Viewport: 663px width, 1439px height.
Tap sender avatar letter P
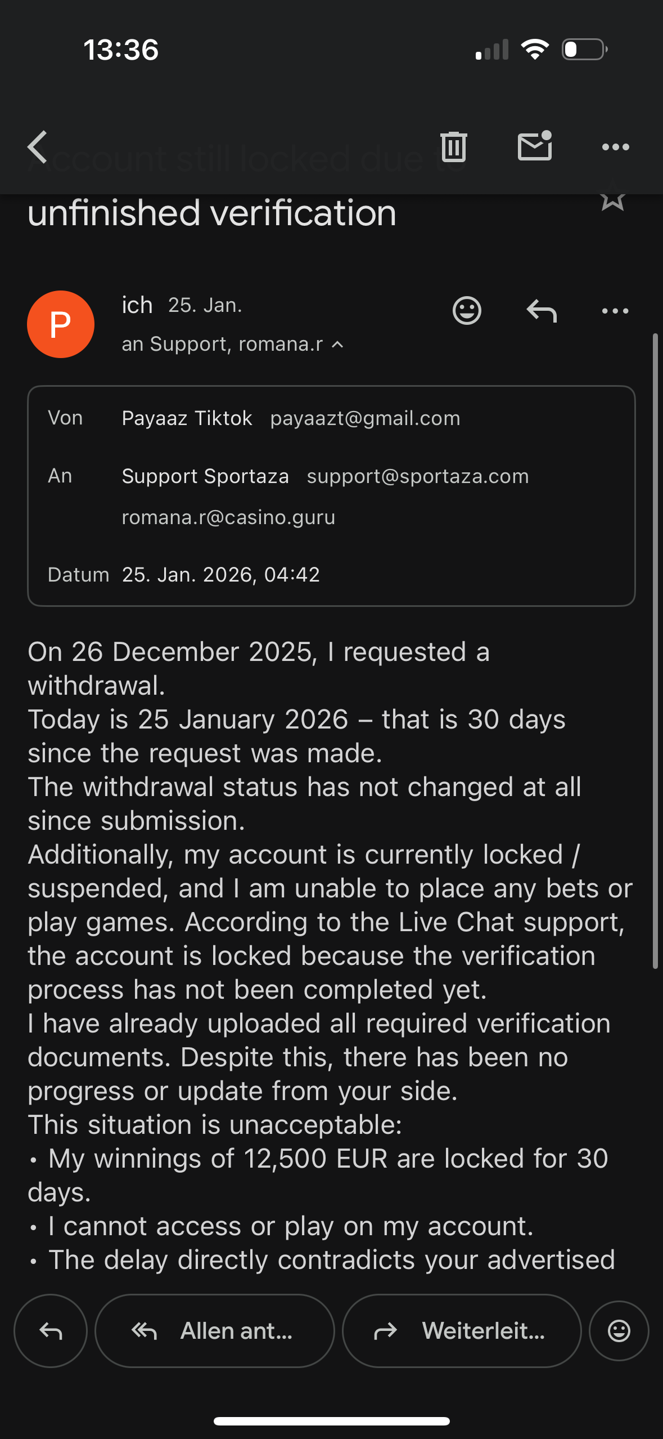61,324
